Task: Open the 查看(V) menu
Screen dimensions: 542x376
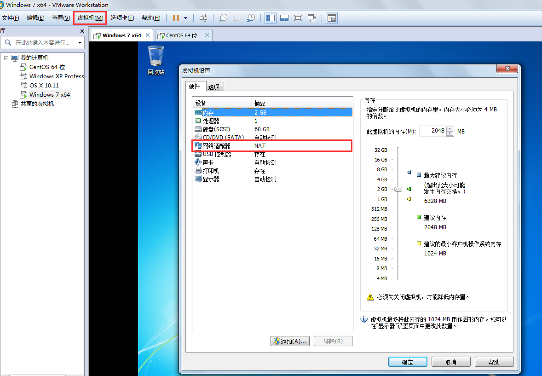Action: 61,18
